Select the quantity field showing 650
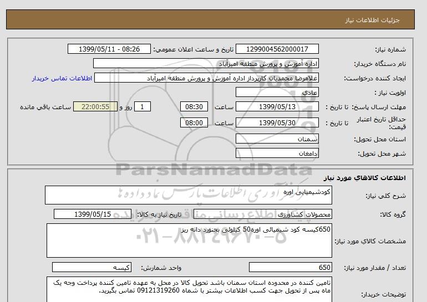The width and height of the screenshot is (427, 302). coord(290,267)
